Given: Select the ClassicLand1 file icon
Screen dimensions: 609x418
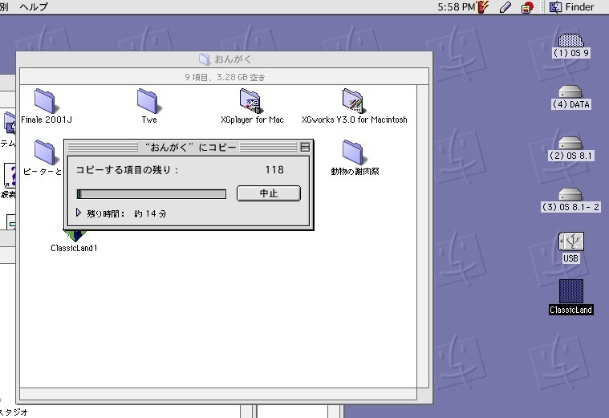Looking at the screenshot, I should (x=75, y=235).
